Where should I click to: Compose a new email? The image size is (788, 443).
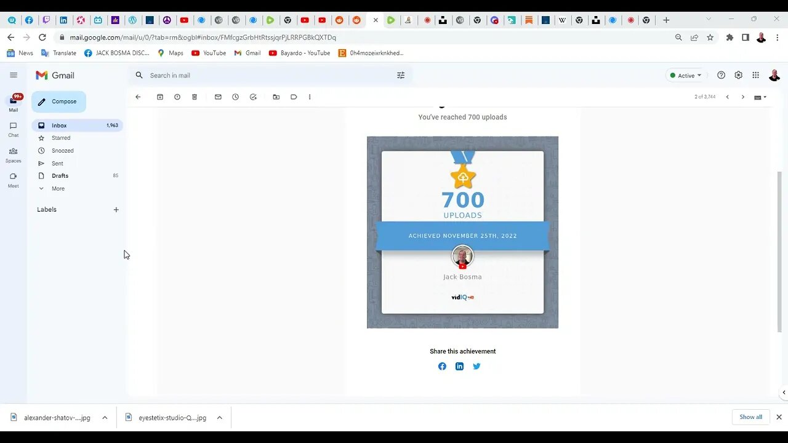tap(59, 102)
